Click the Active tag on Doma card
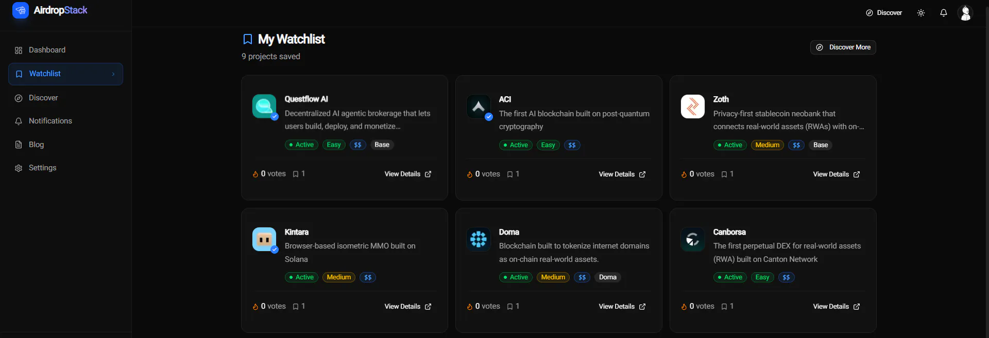The height and width of the screenshot is (338, 989). [516, 277]
